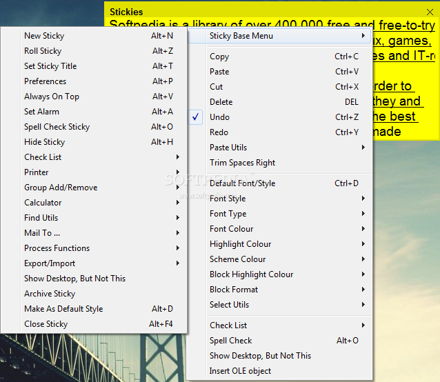
Task: Open Process Functions submenu
Action: pos(94,248)
